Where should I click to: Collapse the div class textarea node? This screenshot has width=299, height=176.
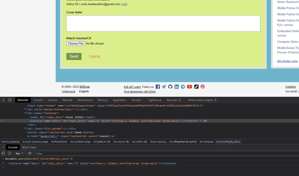26,113
